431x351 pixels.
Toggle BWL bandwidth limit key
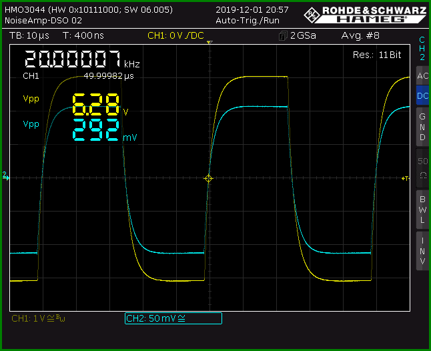pos(422,210)
